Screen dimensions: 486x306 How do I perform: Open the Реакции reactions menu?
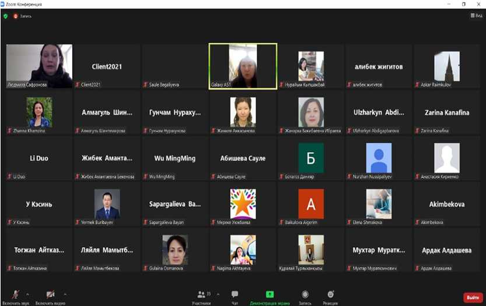pyautogui.click(x=330, y=297)
